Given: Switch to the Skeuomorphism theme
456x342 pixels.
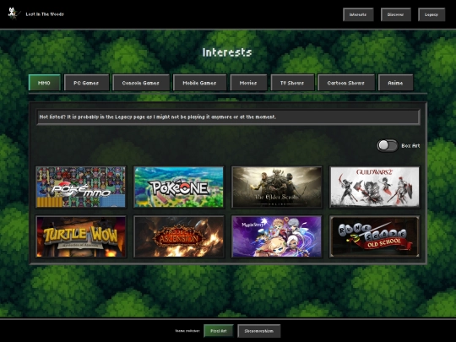Looking at the screenshot, I should point(259,331).
